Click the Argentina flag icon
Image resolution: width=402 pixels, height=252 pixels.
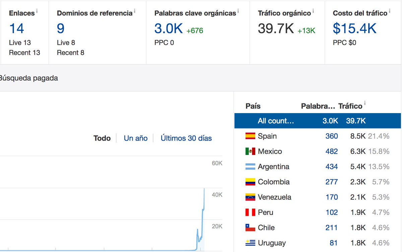[x=251, y=166]
